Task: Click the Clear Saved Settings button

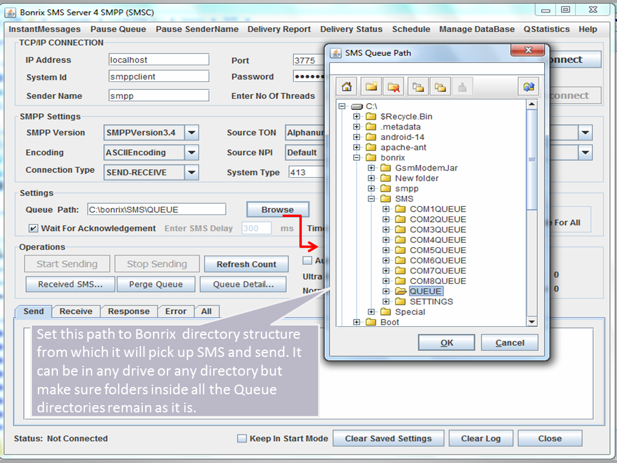Action: 389,438
